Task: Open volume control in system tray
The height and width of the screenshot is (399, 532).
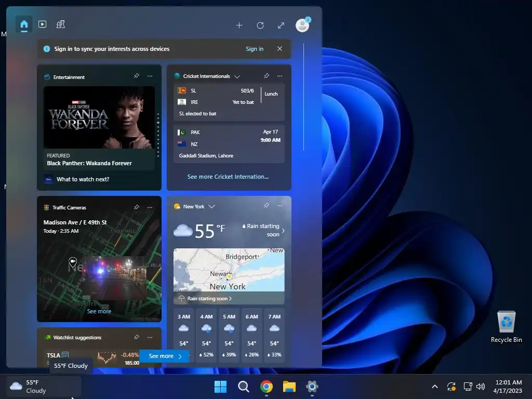Action: click(481, 387)
